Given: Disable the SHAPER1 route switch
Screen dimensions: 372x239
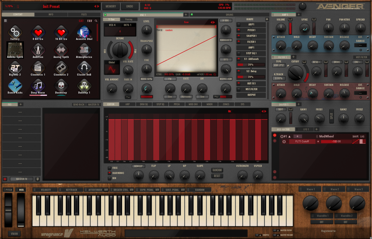Looking at the screenshot, I should [239, 36].
